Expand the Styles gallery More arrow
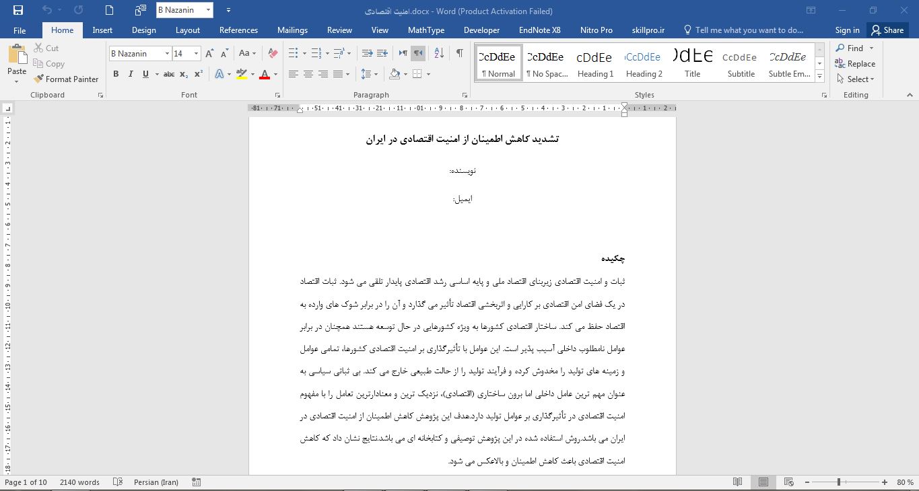919x491 pixels. (819, 77)
